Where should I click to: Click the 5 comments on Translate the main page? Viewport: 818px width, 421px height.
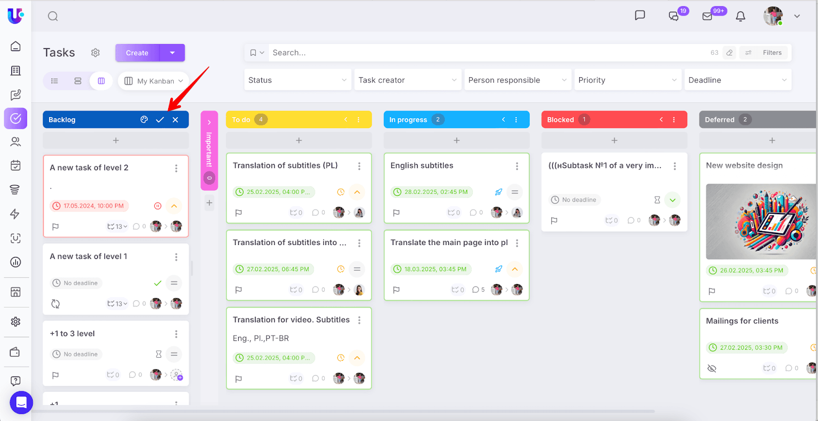coord(479,290)
